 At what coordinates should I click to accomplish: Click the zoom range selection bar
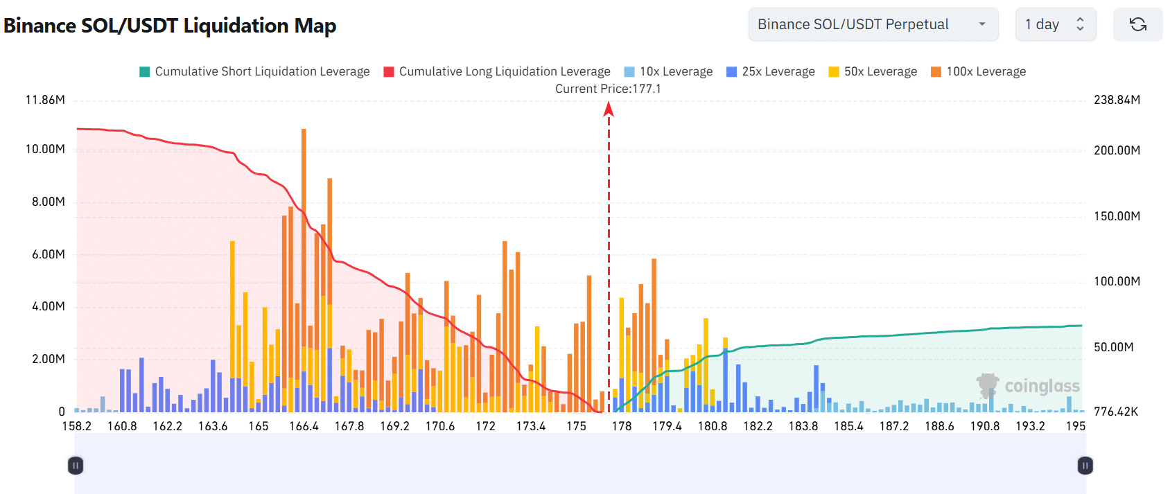(x=580, y=464)
